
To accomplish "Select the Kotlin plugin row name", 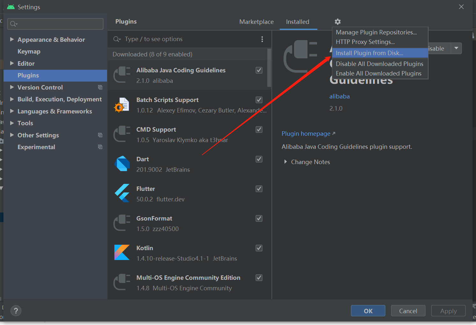I will coord(145,248).
